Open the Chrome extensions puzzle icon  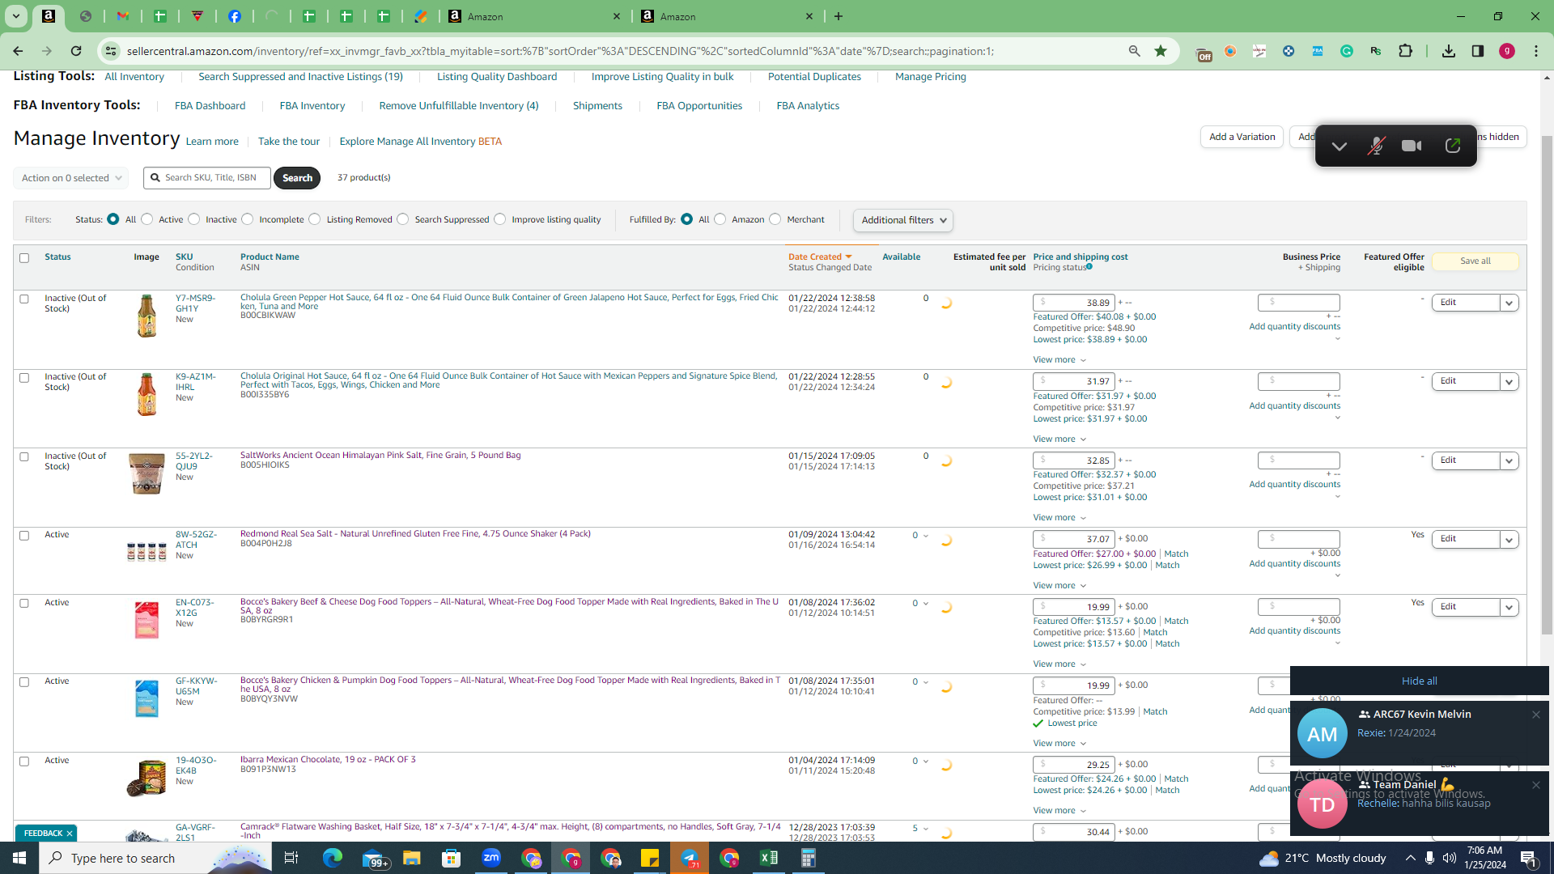click(1405, 51)
